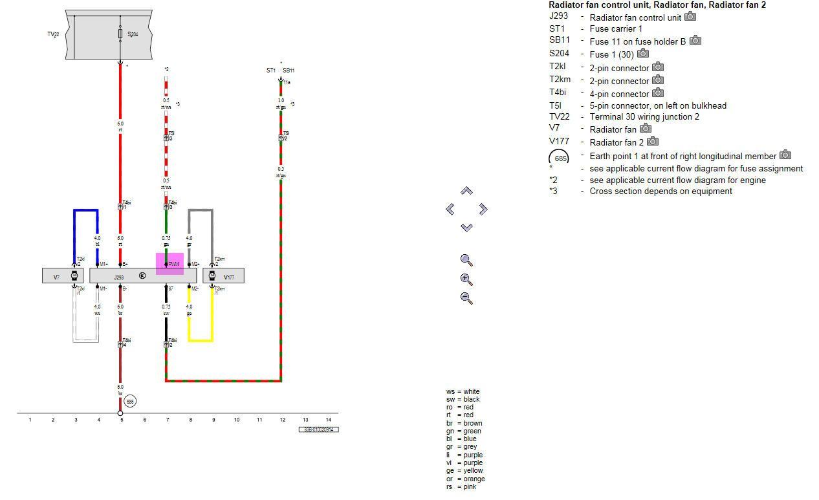The image size is (819, 500).
Task: Select 'Terminal 30 wiring junction 2' entry
Action: pos(644,117)
